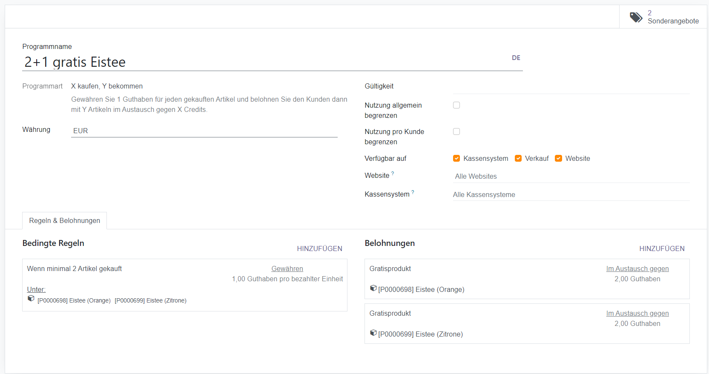Uncheck the Kassensystem availability checkbox

[456, 158]
